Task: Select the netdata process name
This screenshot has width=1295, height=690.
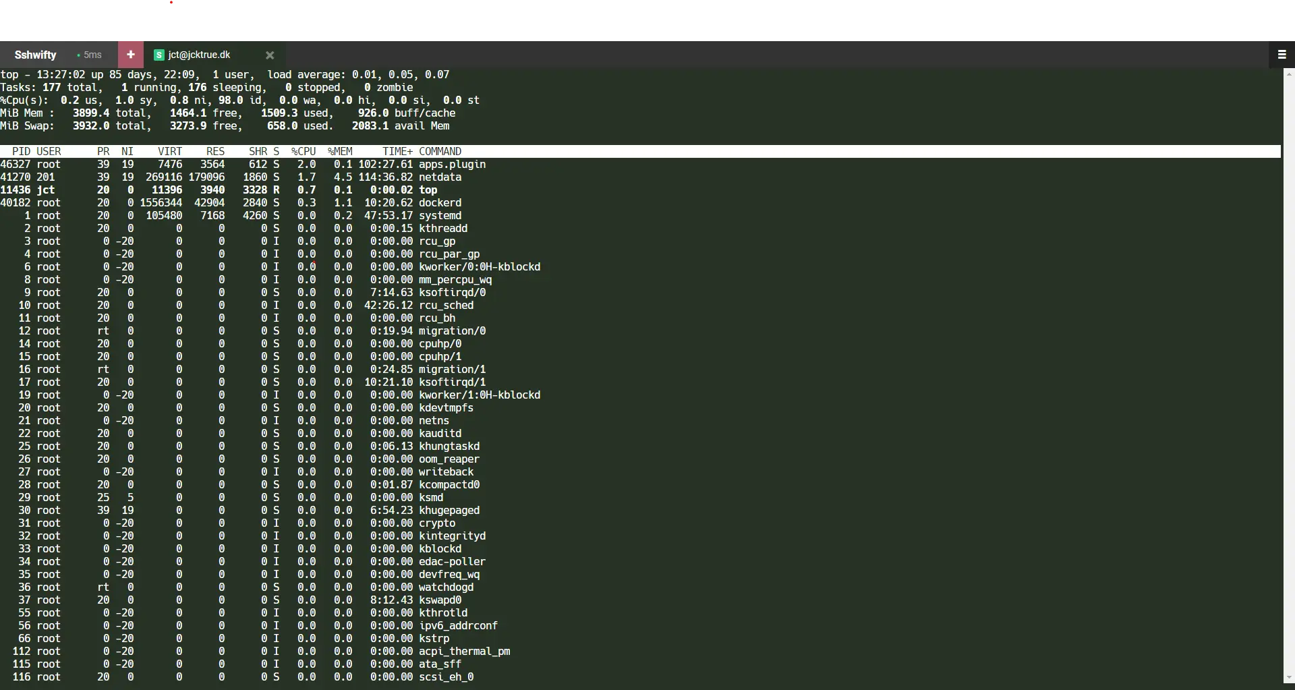Action: click(440, 177)
